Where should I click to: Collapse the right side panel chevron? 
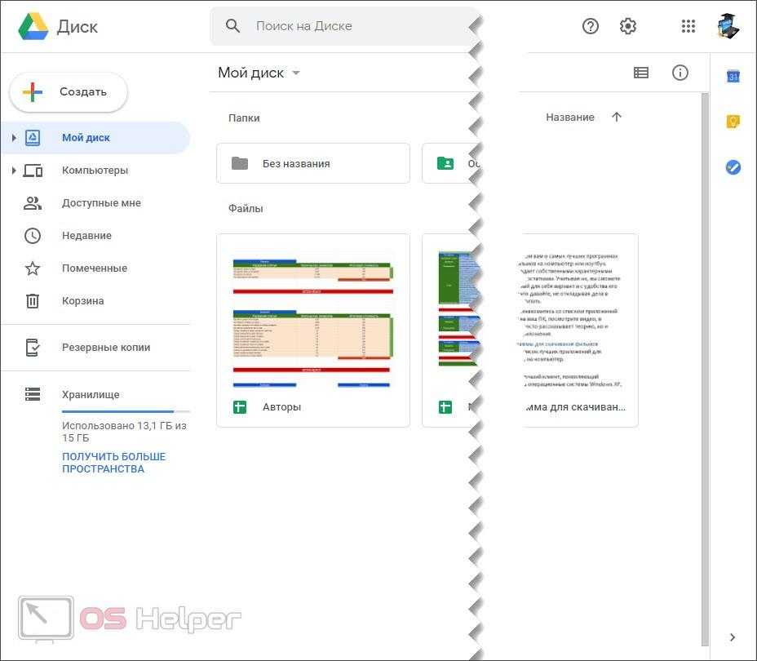(733, 637)
